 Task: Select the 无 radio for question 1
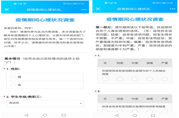tap(105, 79)
